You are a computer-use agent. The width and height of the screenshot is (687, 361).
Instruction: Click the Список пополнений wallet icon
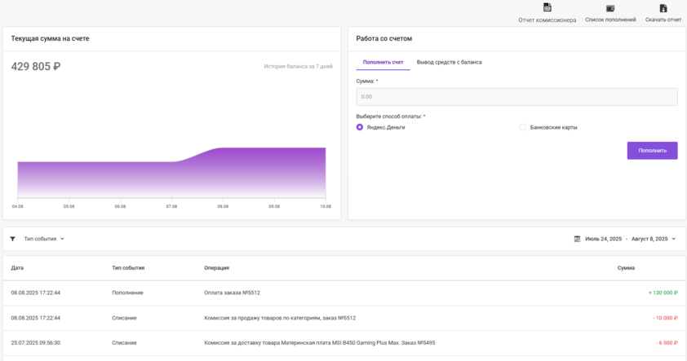pyautogui.click(x=610, y=8)
